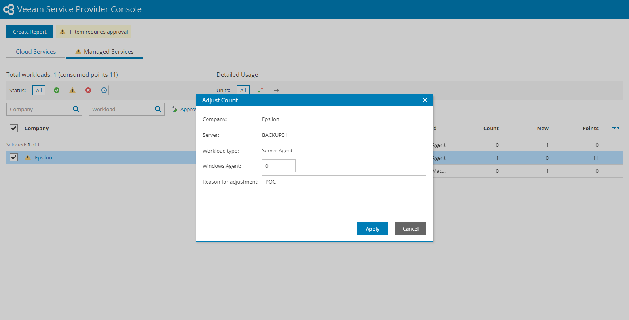This screenshot has height=320, width=629.
Task: Select the Status 'All' filter
Action: 39,90
